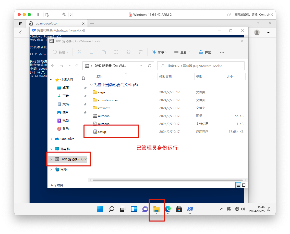290x234 pixels.
Task: Open VMware settings wrench icon
Action: (x=64, y=15)
